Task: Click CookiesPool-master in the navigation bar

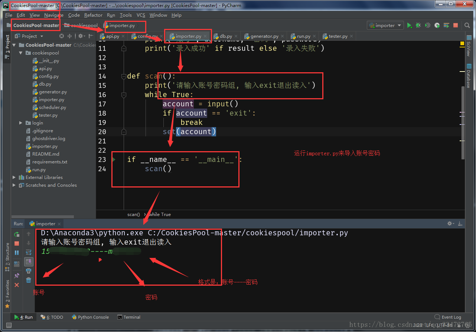Action: pos(36,26)
